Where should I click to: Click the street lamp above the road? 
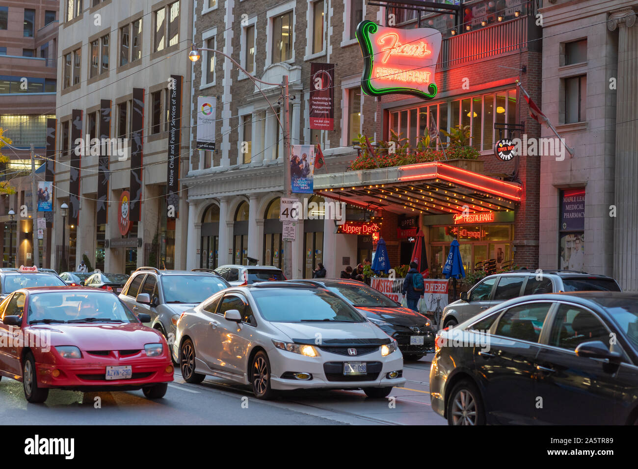point(195,53)
